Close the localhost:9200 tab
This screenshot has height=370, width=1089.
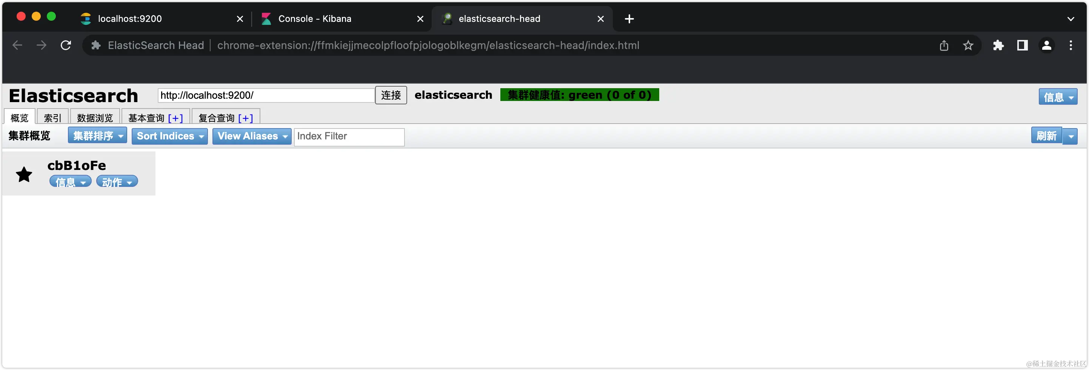point(240,18)
